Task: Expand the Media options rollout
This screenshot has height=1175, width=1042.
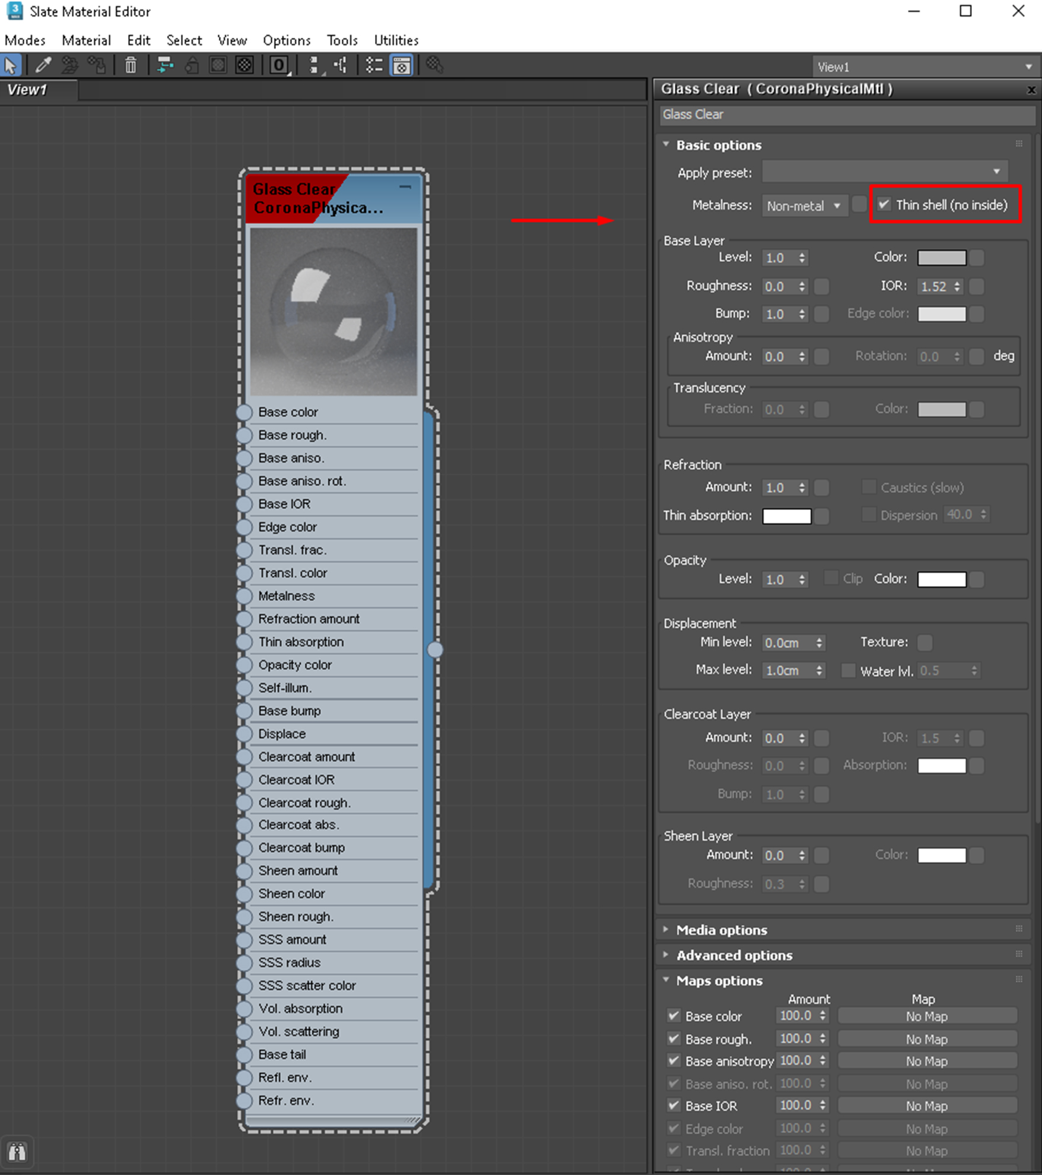Action: 722,930
